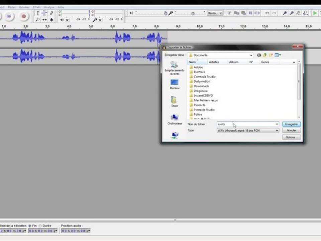
Task: Skip to end of track
Action: [9, 16]
